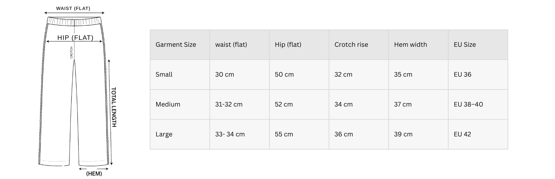
Task: Click the HIP (FLAT) label on the trouser diagram
Action: point(75,38)
